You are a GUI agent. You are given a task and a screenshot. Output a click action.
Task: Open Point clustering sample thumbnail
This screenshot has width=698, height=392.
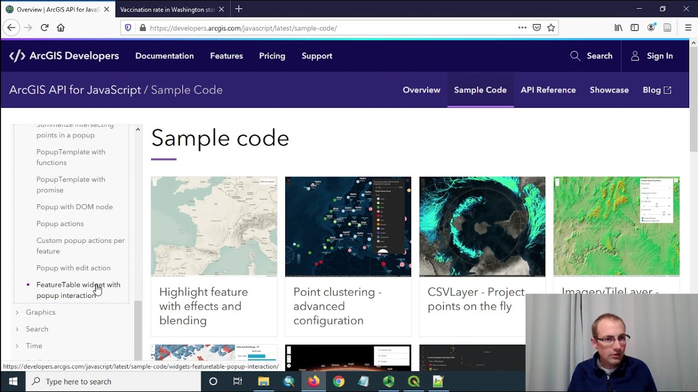click(348, 226)
